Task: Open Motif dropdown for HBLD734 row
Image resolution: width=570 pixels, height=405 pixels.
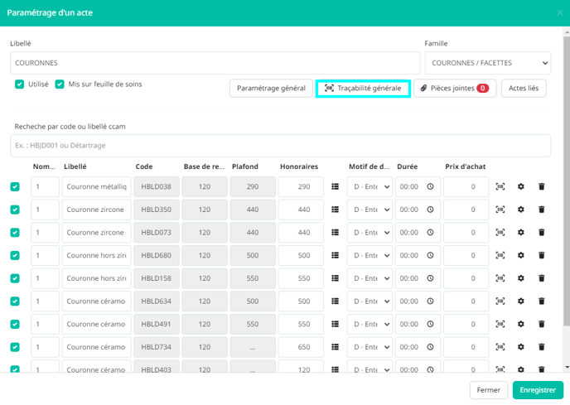Action: pyautogui.click(x=370, y=347)
